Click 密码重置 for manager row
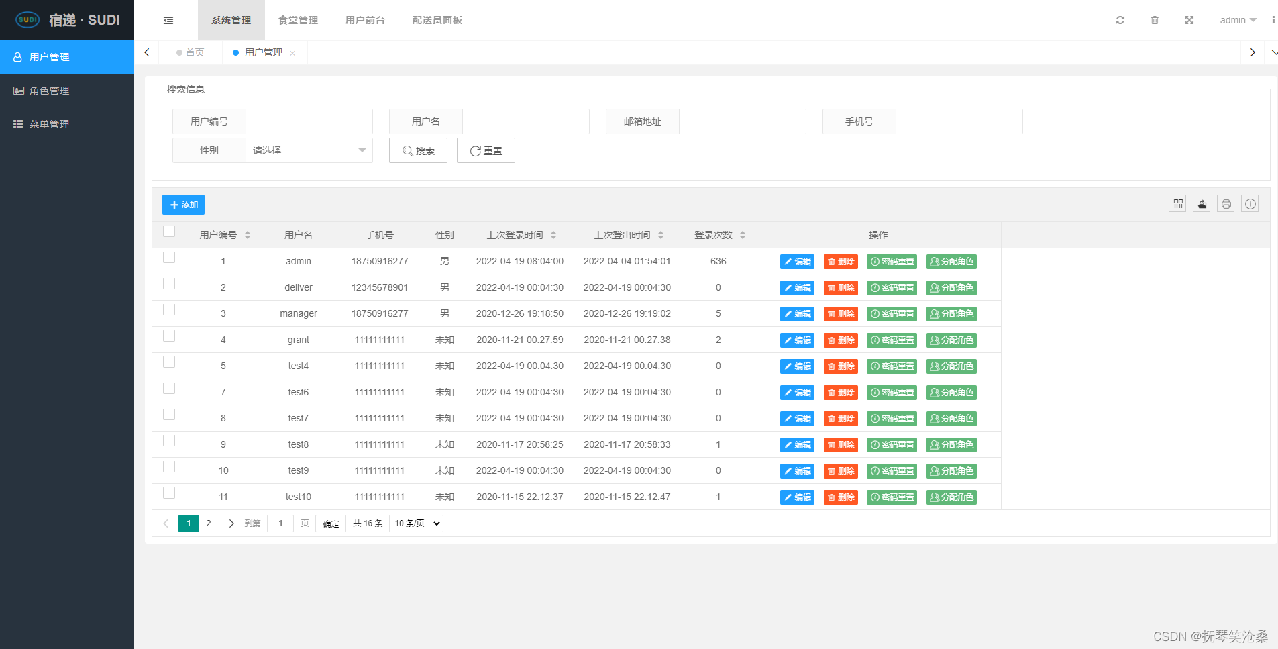The image size is (1278, 649). pos(892,314)
